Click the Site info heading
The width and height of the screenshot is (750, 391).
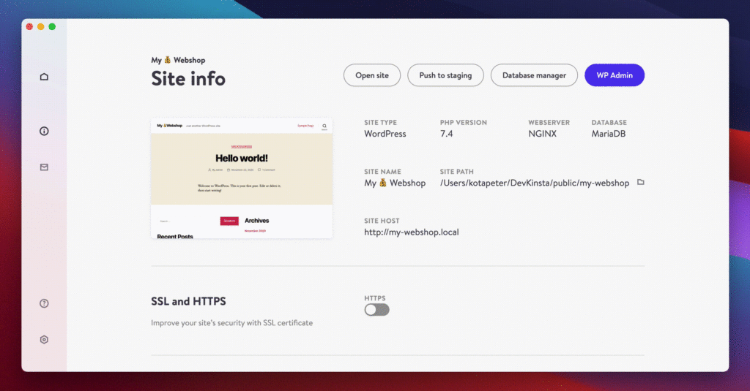[188, 79]
